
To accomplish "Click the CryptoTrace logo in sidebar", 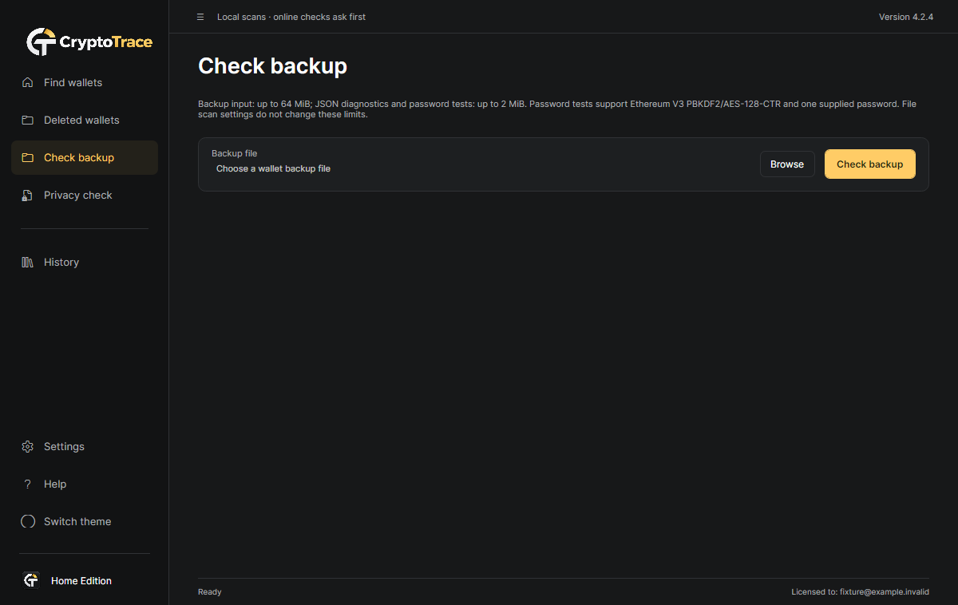I will click(89, 42).
